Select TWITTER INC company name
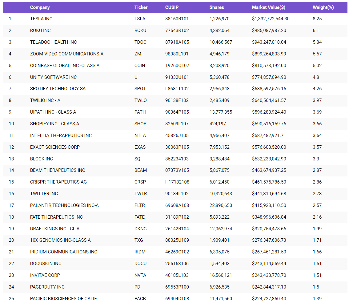 (44, 193)
